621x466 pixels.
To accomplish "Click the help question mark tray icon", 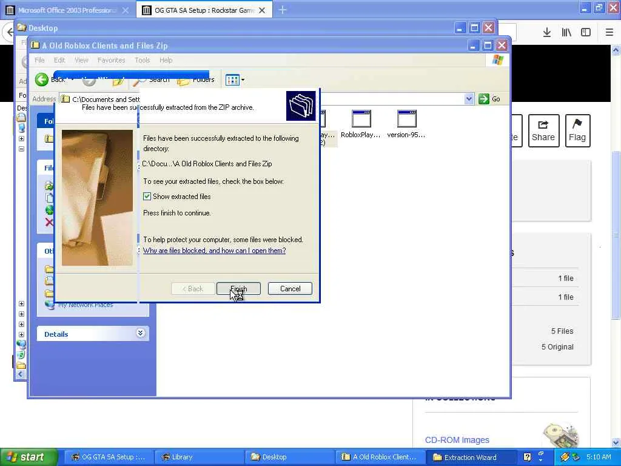I will coord(527,457).
